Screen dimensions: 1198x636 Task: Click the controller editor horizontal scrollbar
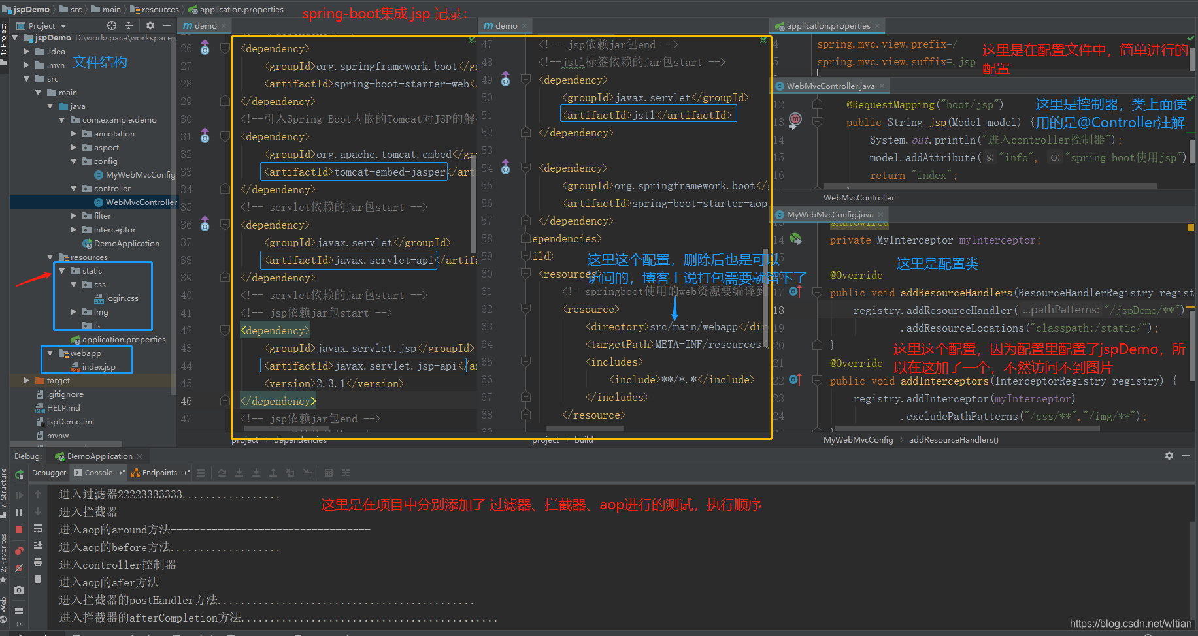[x=990, y=186]
